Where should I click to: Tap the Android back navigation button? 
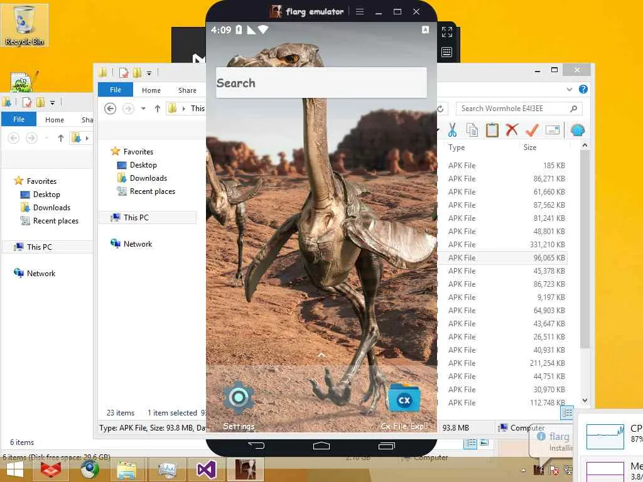[x=257, y=446]
